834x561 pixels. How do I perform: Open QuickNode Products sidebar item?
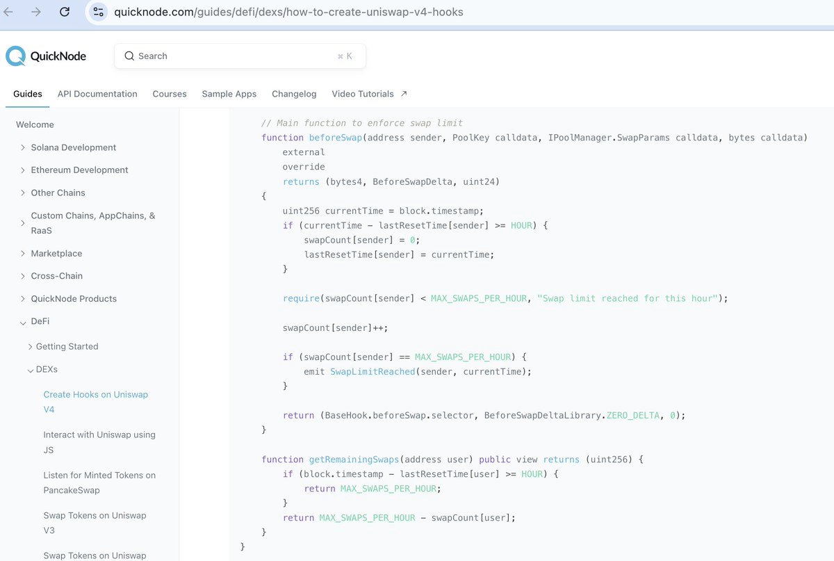74,298
